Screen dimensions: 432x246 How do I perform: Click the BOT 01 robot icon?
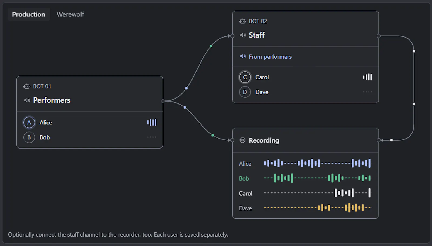point(27,86)
